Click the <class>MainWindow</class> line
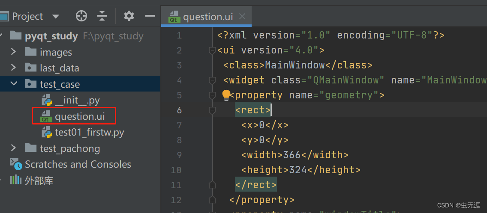This screenshot has width=487, height=213. pyautogui.click(x=298, y=65)
